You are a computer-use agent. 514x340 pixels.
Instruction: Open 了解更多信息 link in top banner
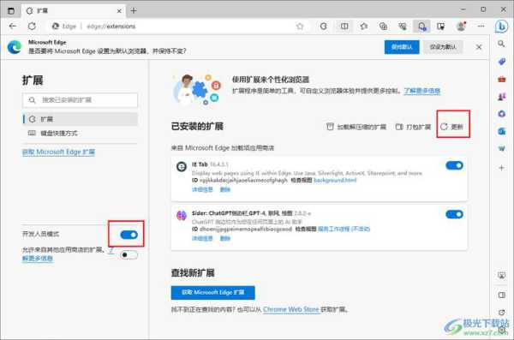[421, 91]
